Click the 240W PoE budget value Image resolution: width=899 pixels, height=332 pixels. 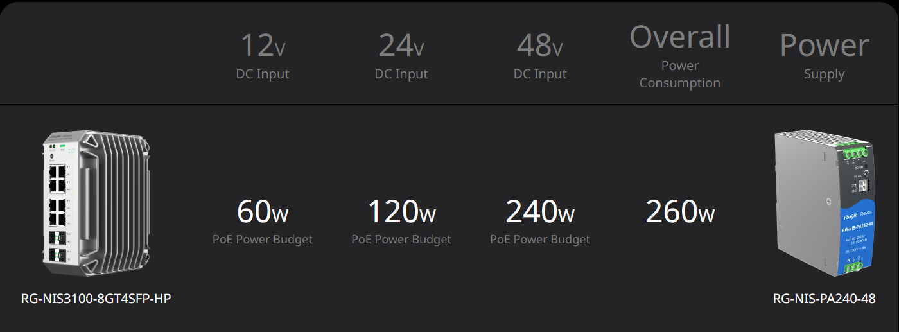tap(540, 211)
